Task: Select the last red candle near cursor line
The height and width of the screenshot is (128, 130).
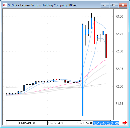Action: pyautogui.click(x=106, y=46)
